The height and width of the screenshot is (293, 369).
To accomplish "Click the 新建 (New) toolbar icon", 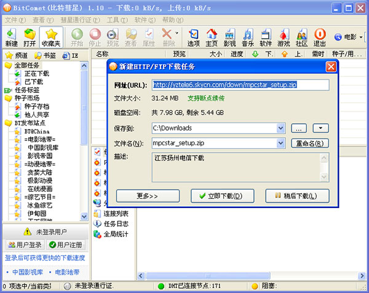I will (x=11, y=37).
